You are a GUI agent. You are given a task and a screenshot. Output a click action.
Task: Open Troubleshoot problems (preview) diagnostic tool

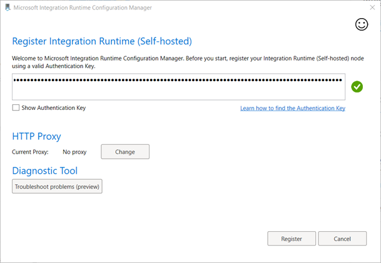(57, 186)
